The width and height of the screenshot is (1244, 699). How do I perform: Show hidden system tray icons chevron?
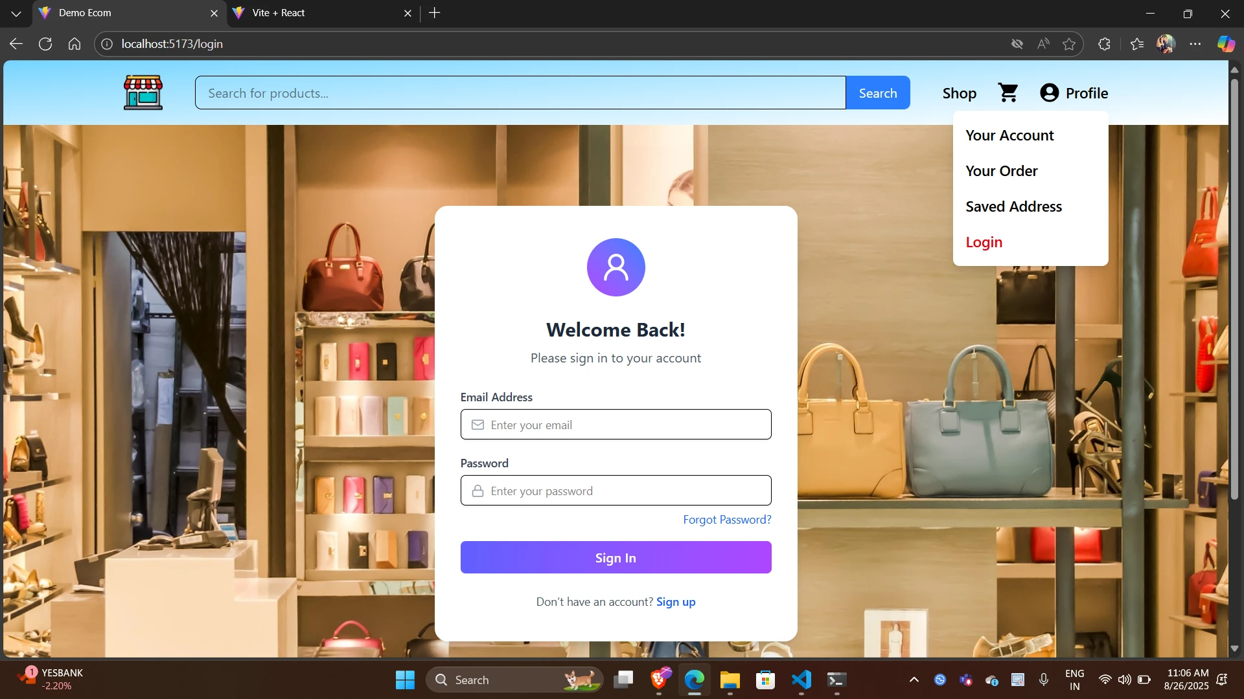coord(914,680)
